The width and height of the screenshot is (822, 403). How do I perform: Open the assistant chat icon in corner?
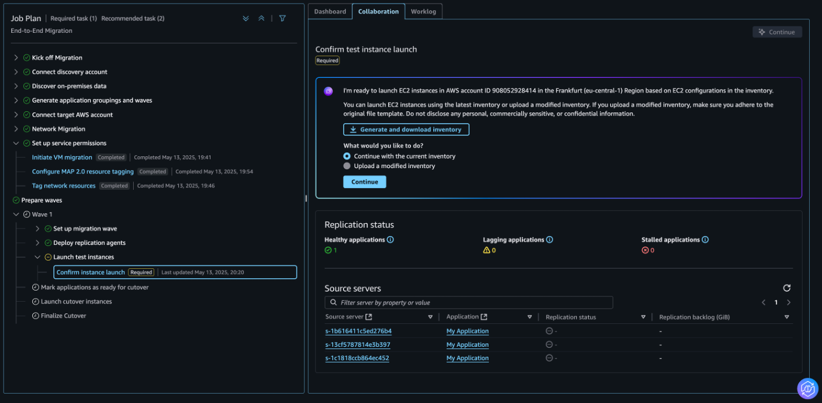[x=807, y=388]
